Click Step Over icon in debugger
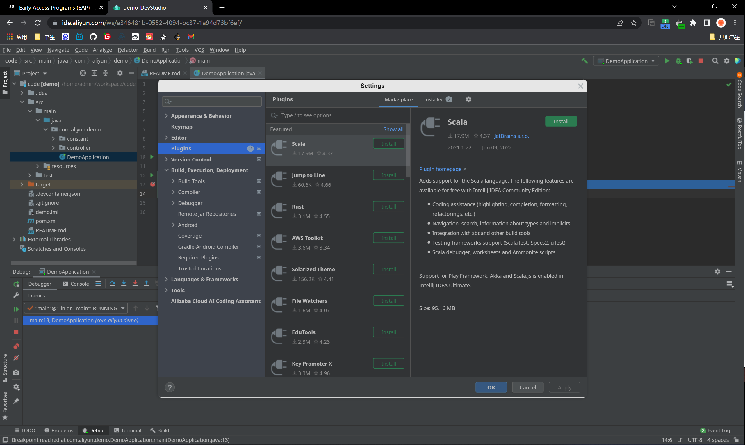 click(113, 283)
